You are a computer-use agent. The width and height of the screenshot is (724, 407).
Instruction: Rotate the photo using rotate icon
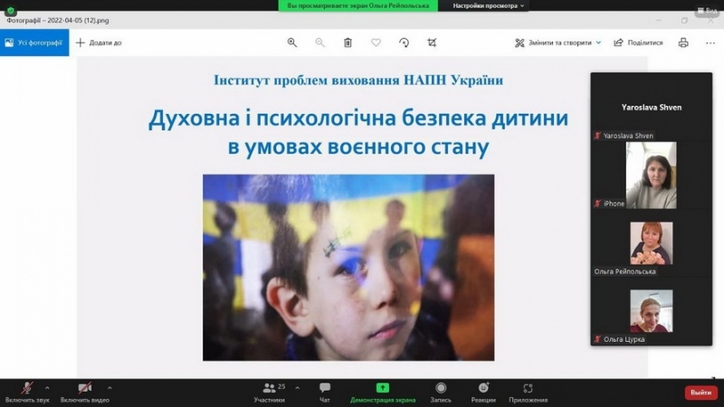tap(404, 43)
